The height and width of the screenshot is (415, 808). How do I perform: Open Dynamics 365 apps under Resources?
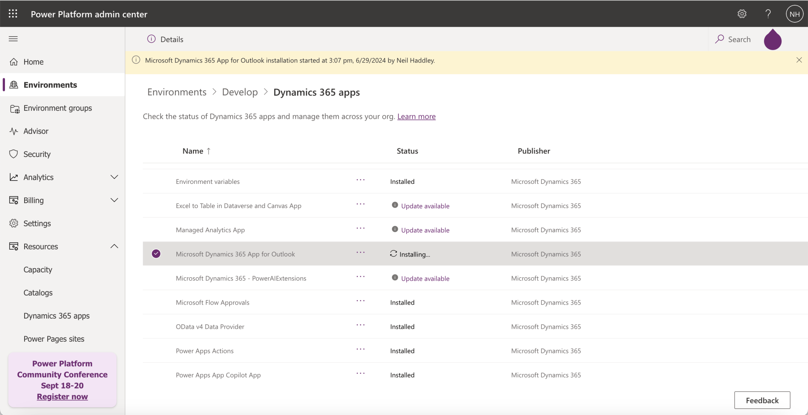tap(56, 316)
